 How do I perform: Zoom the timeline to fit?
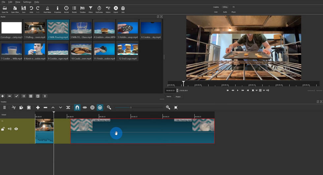(176, 108)
